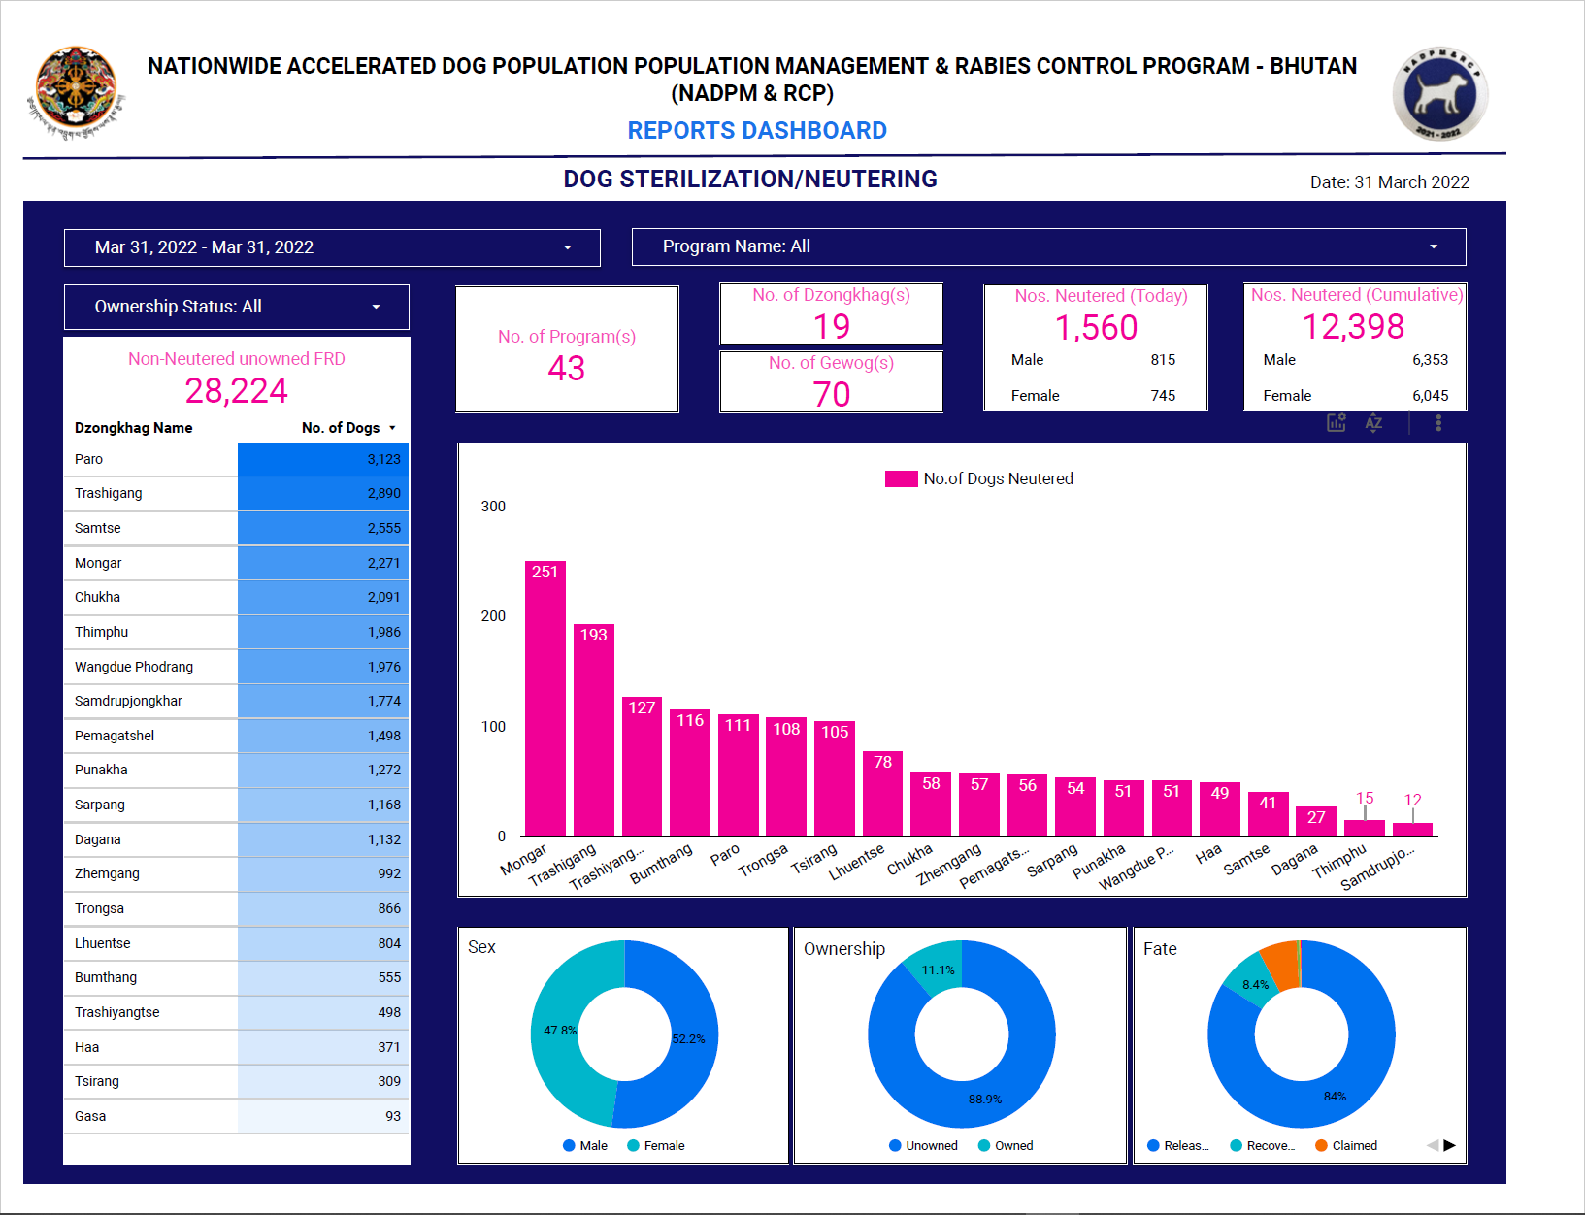Open the date range Mar 31, 2022 dropdown
The height and width of the screenshot is (1215, 1585).
(332, 247)
